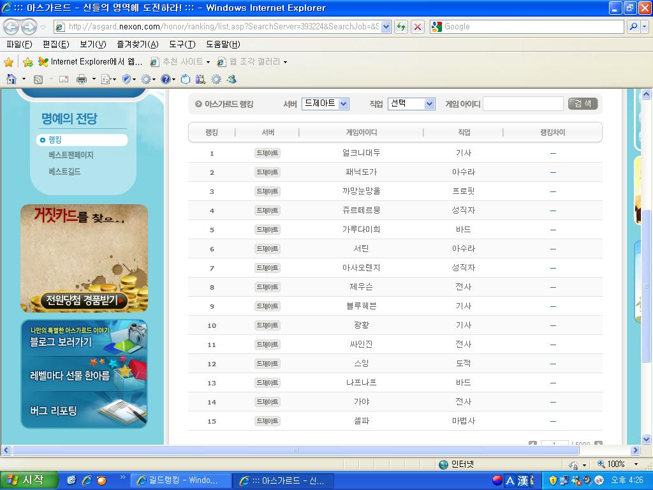This screenshot has height=490, width=653.
Task: Click the 베스트팬페이지 sidebar link
Action: (71, 155)
